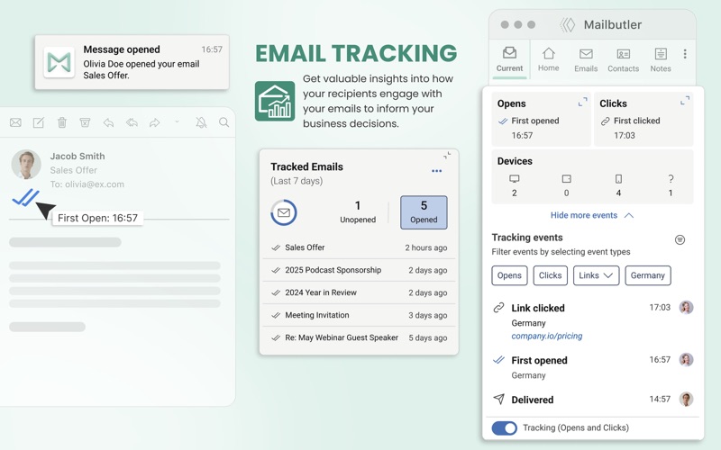Switch to the Contacts tab
Screen dimensions: 721x450
624,59
